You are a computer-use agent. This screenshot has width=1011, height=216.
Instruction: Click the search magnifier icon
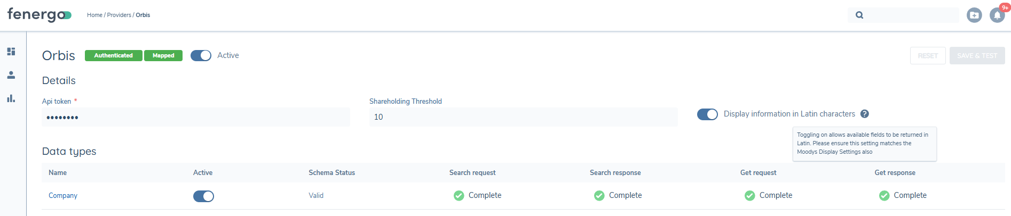(859, 15)
